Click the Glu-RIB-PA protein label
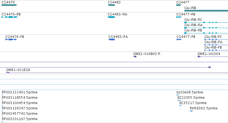228x123 pixels. [x=213, y=42]
